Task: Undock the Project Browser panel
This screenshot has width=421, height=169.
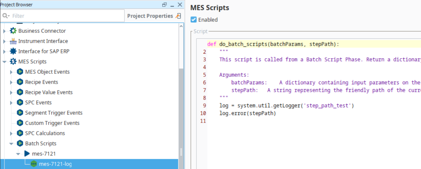Action: click(x=165, y=5)
